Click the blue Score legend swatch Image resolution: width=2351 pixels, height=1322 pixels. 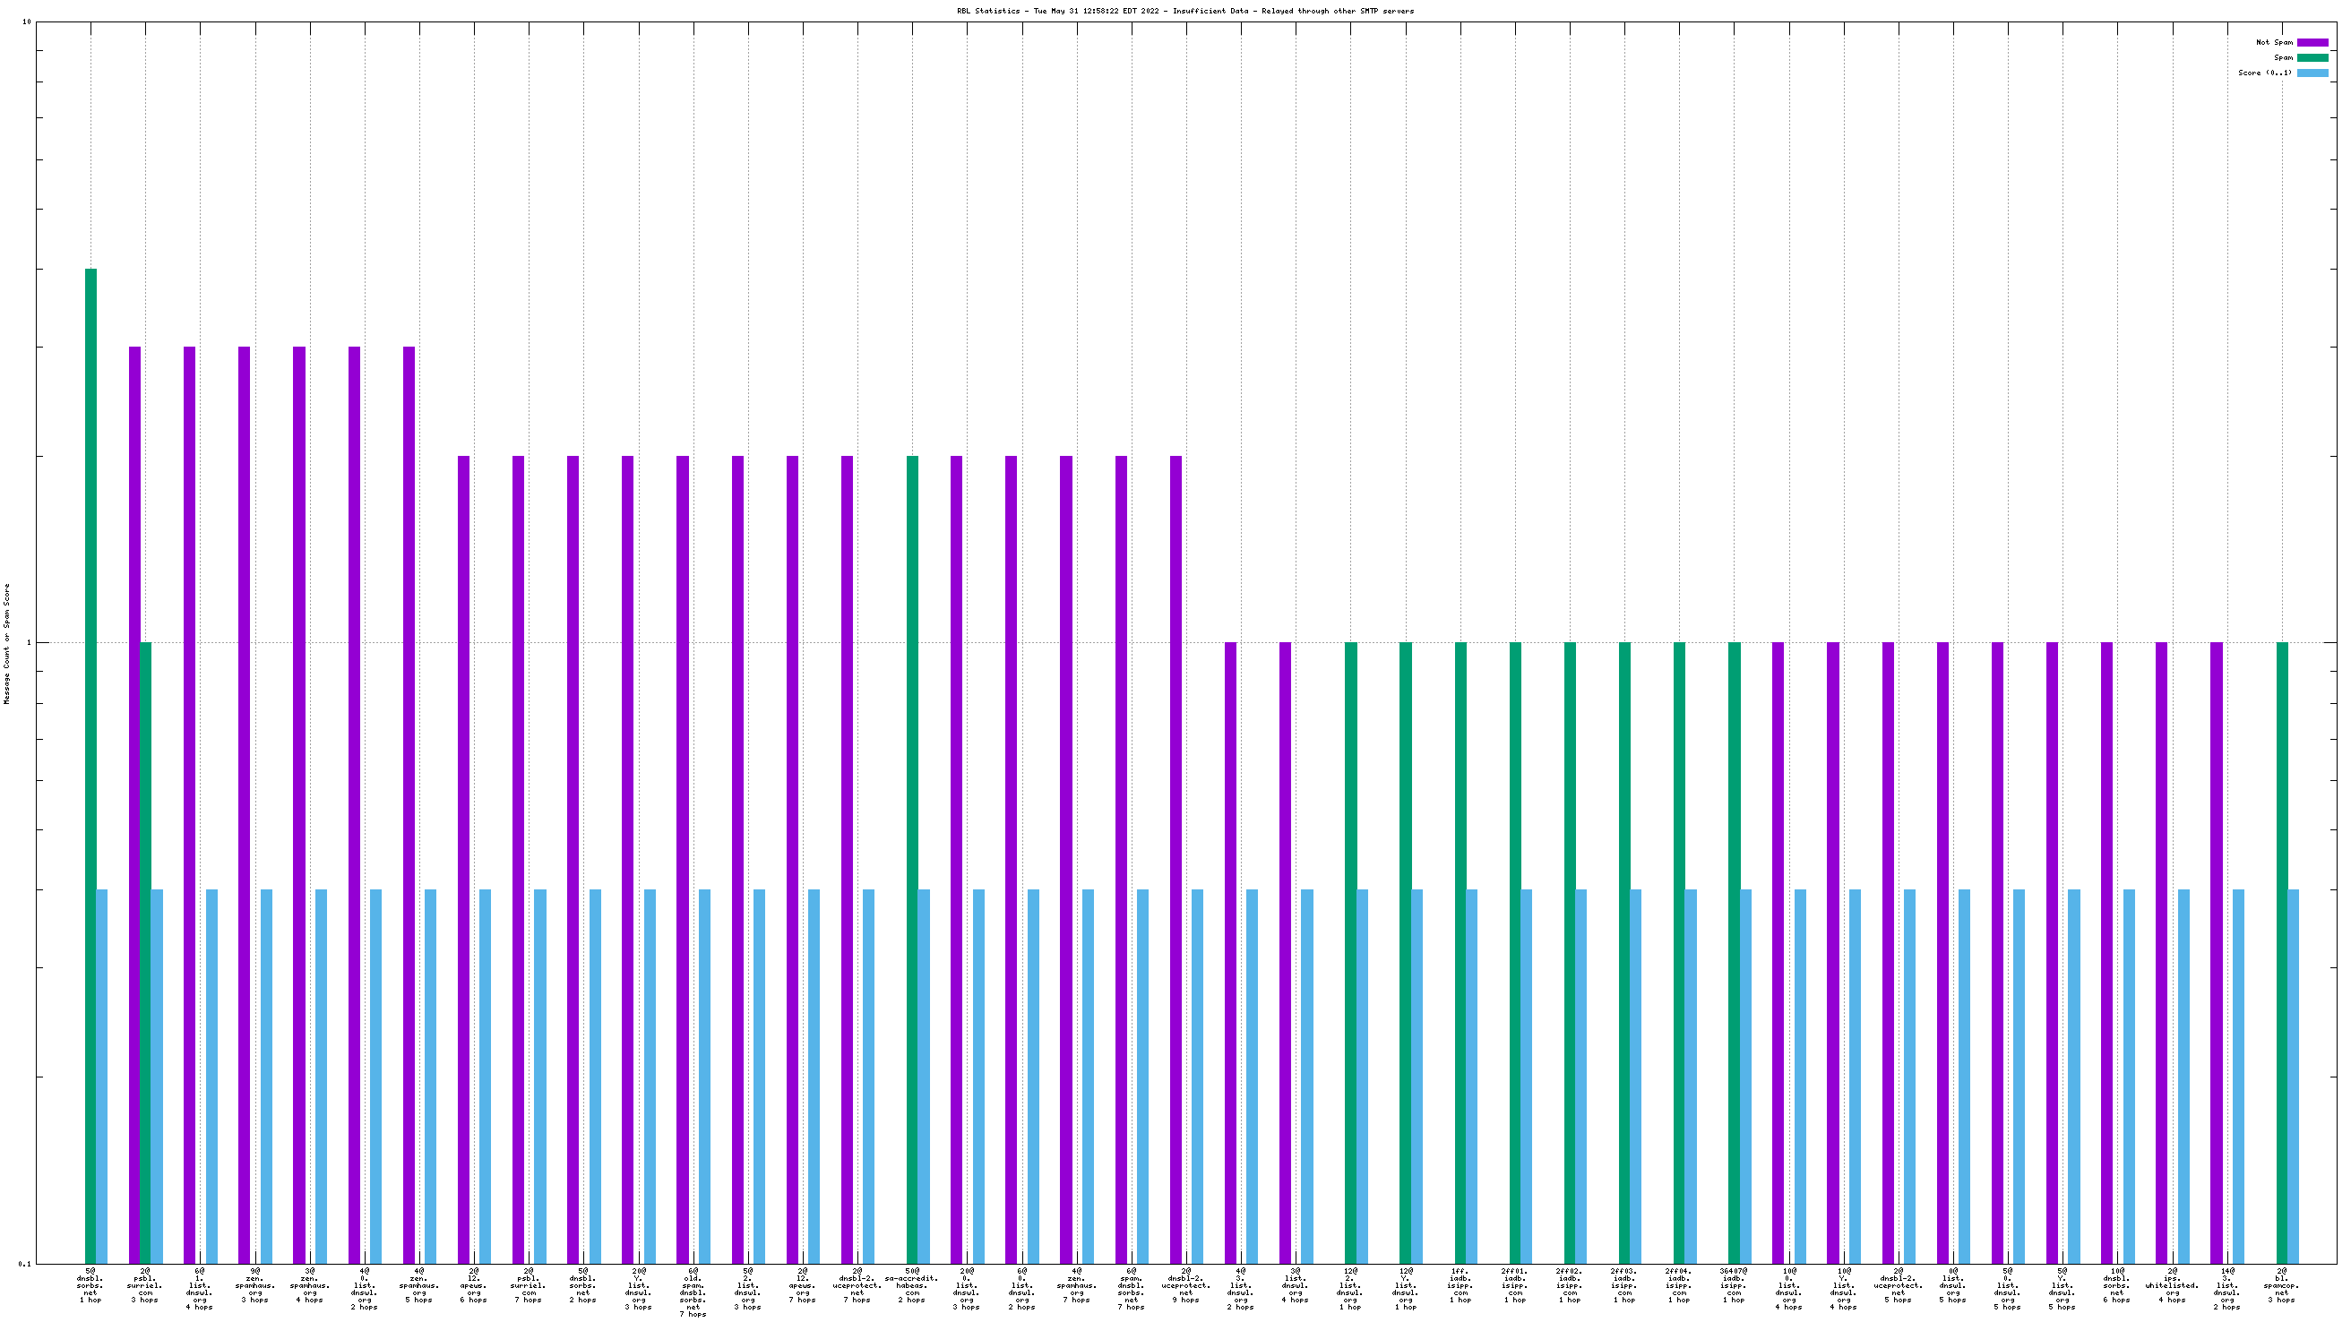coord(2312,73)
